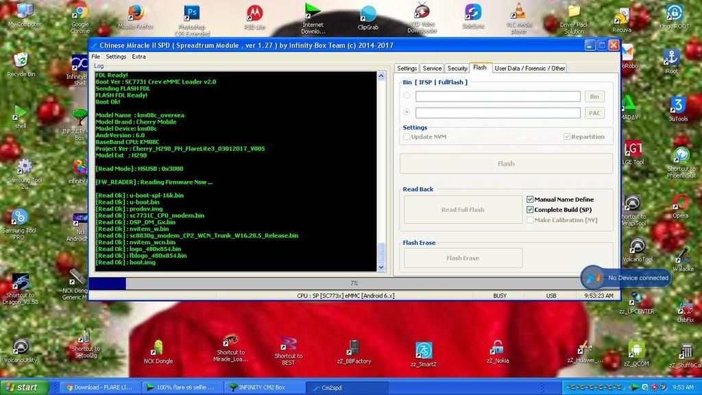Click the 7% progress bar

[354, 283]
